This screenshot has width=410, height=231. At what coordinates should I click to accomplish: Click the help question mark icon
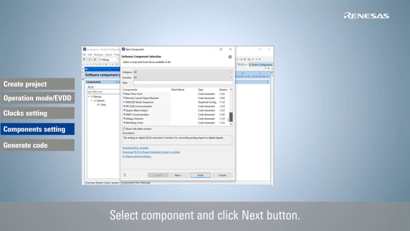click(125, 175)
